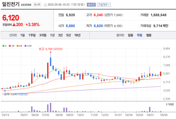The image size is (176, 119).
Task: Switch to the 월봉 candle chart
Action: tap(149, 35)
